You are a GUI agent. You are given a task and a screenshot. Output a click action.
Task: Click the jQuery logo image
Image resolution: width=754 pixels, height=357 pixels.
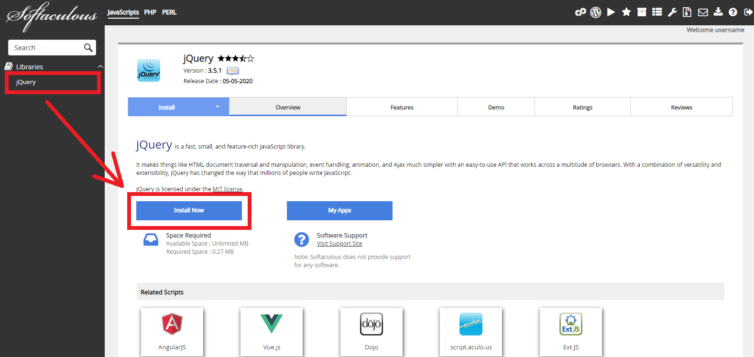point(149,70)
